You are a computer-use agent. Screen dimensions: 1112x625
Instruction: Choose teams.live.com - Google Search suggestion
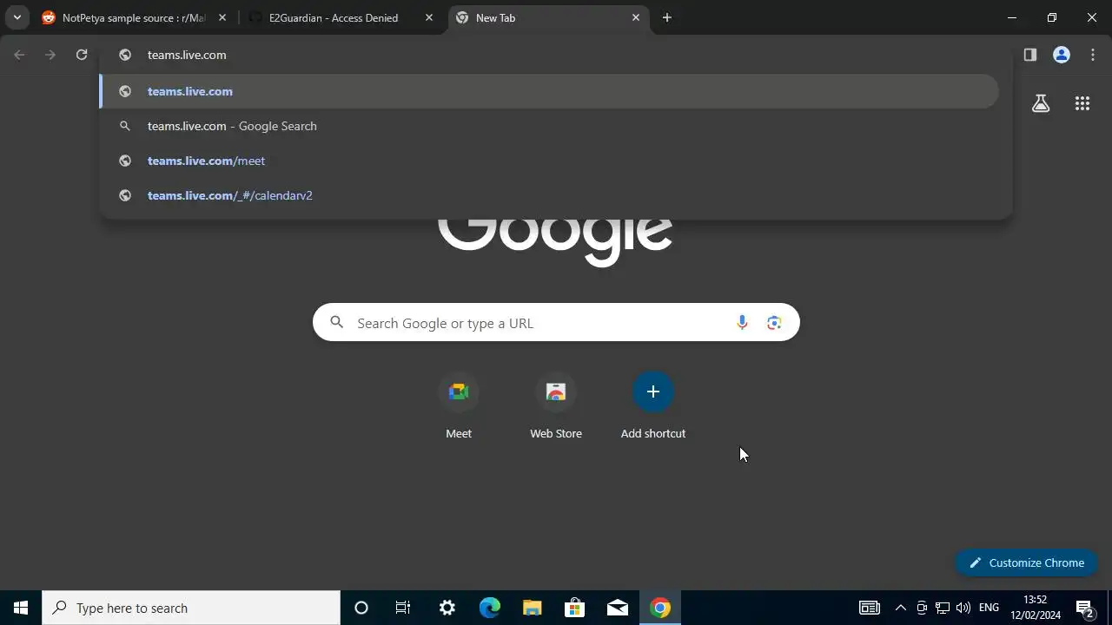click(x=549, y=126)
